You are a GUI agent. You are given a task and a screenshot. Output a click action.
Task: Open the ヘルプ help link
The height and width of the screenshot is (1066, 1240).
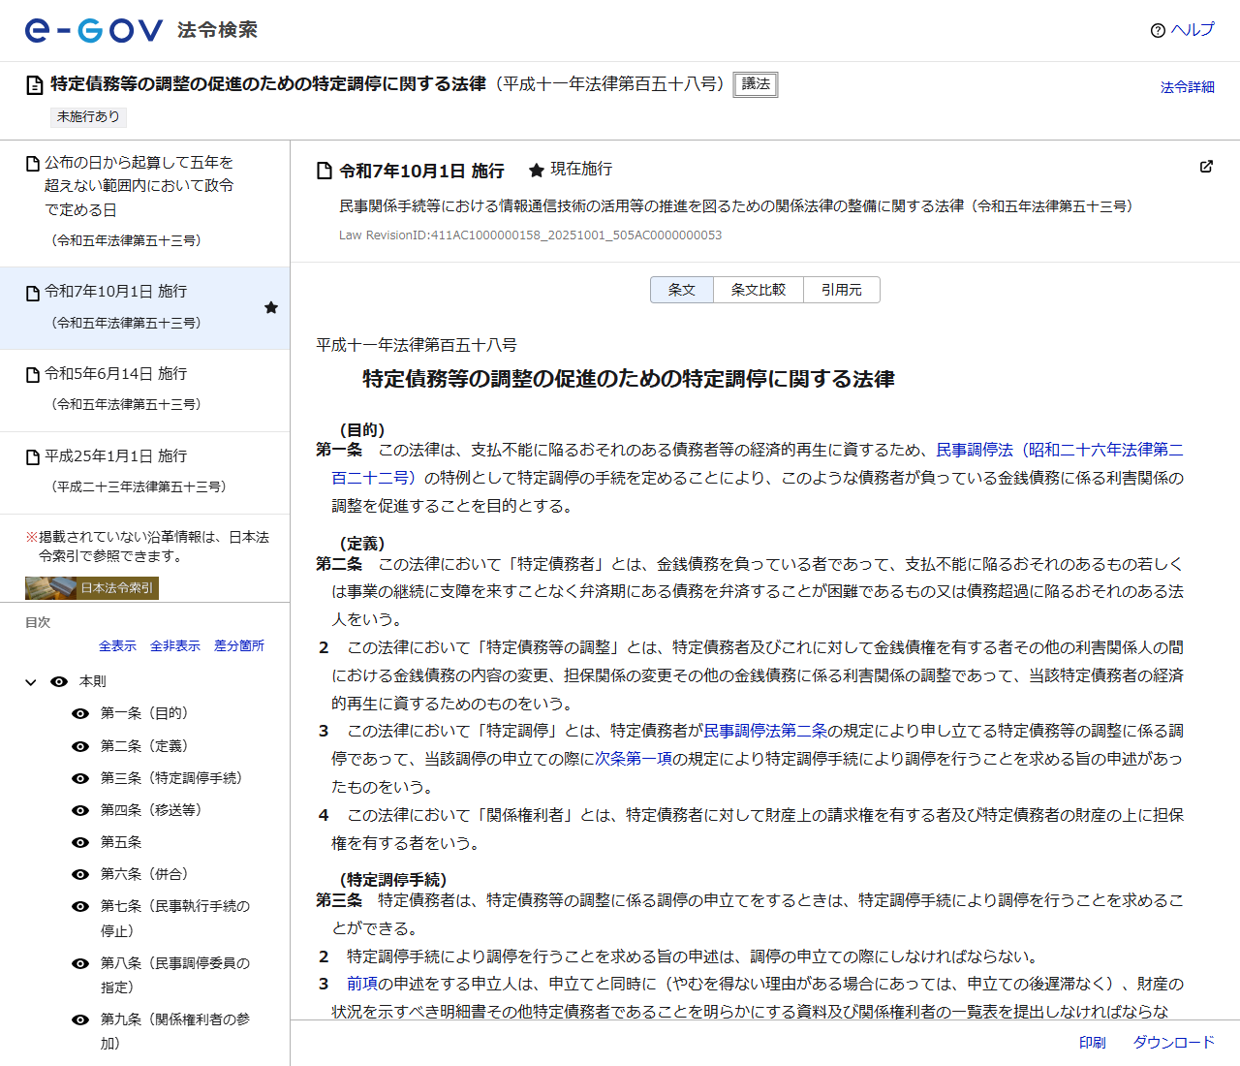pyautogui.click(x=1182, y=30)
